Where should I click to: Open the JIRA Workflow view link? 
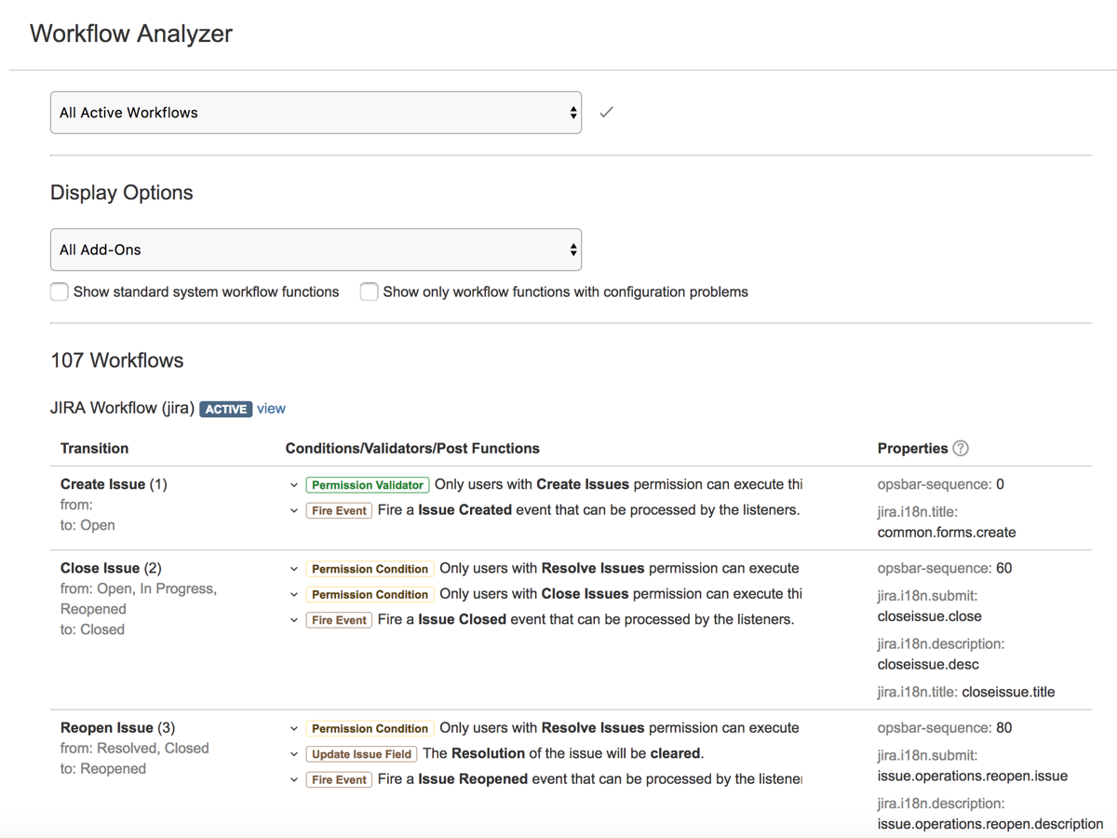click(x=271, y=409)
